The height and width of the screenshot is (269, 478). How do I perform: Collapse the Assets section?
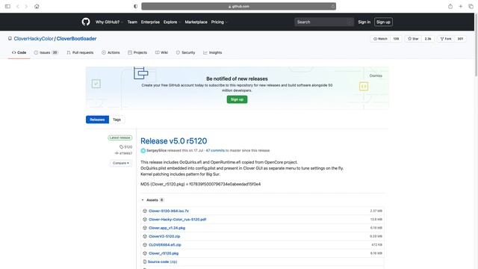click(152, 200)
